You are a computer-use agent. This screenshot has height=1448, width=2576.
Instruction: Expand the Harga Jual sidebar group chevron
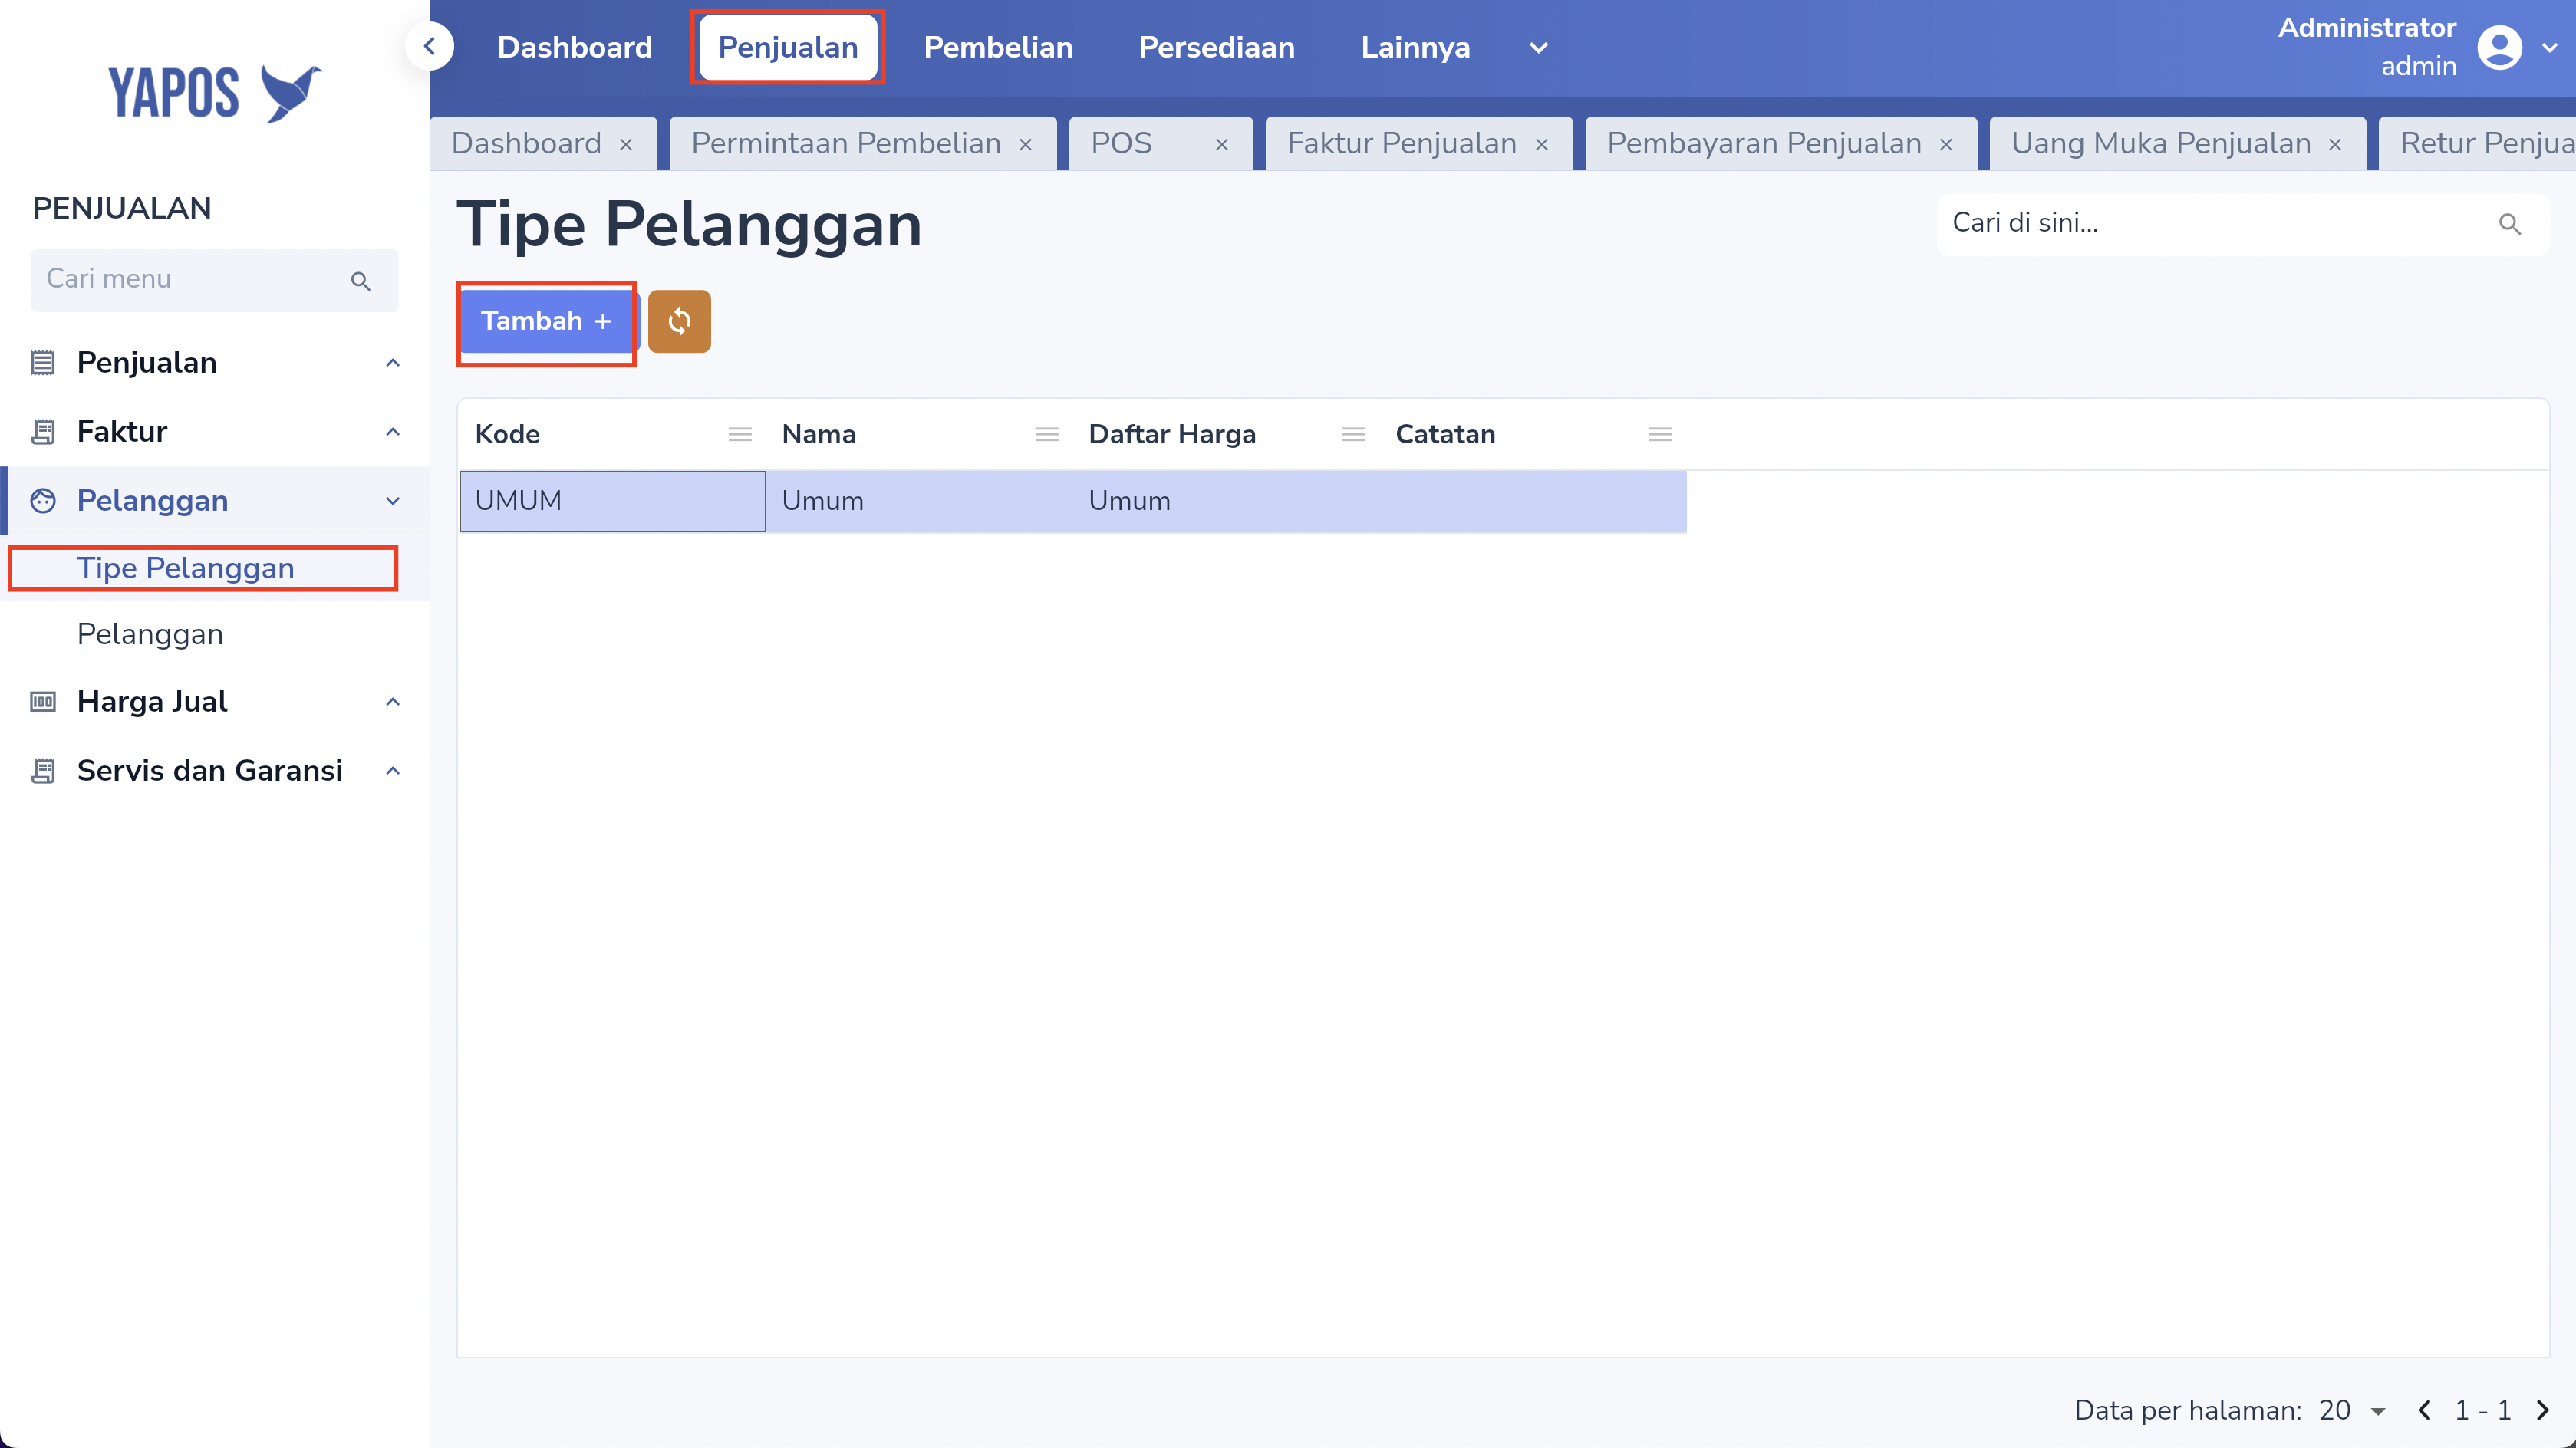(x=393, y=702)
